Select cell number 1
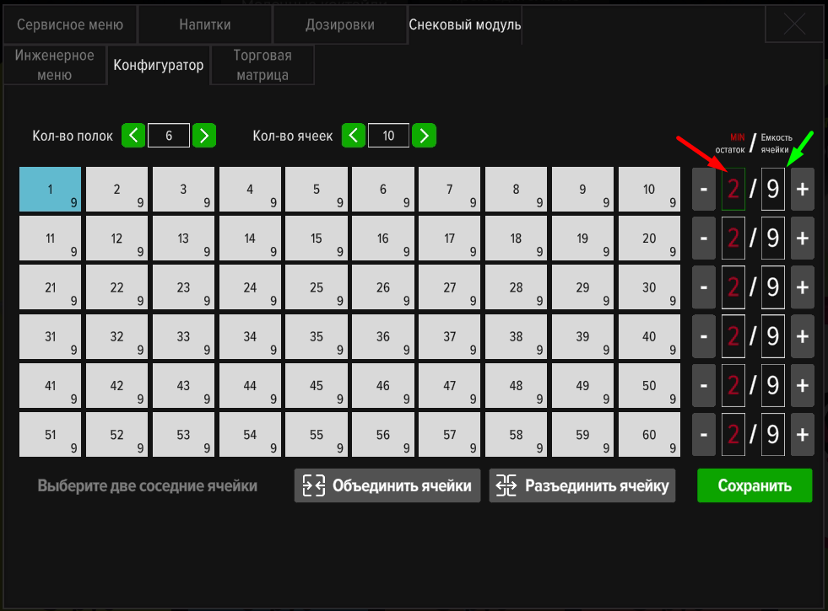This screenshot has width=828, height=611. click(x=51, y=189)
